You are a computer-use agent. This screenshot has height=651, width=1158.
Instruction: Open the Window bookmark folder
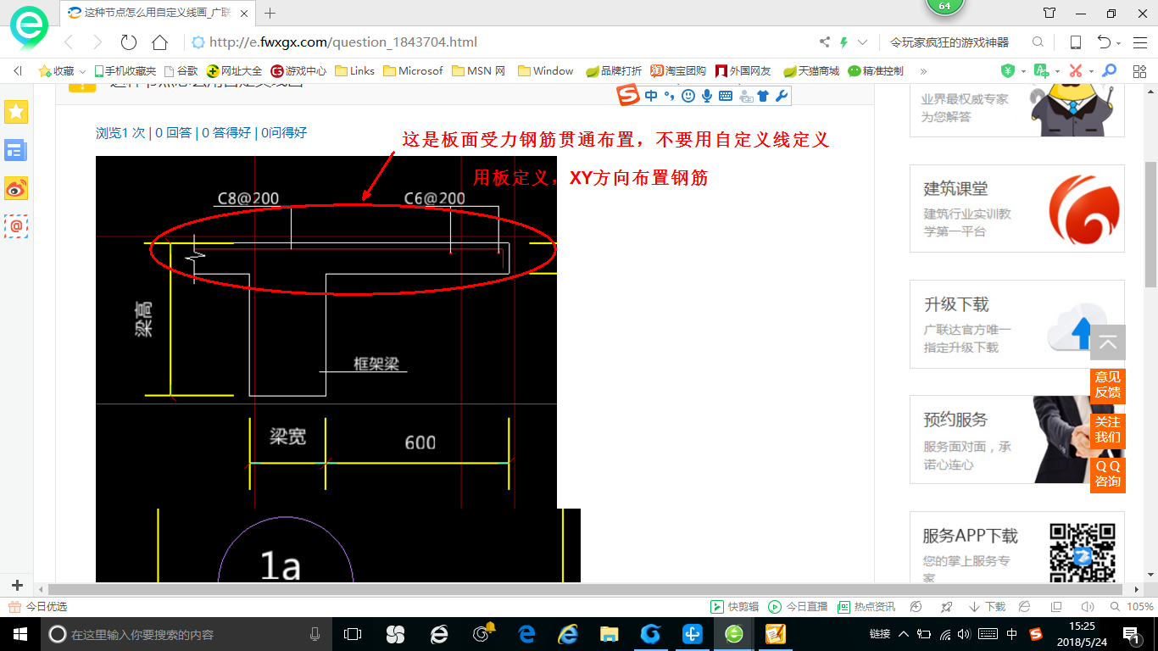(546, 71)
